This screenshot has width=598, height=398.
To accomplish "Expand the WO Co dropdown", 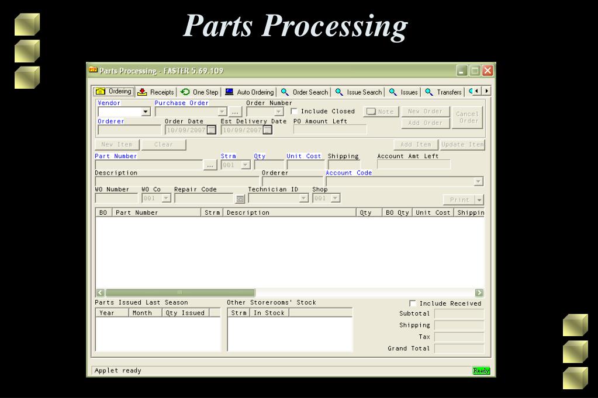I will [166, 198].
